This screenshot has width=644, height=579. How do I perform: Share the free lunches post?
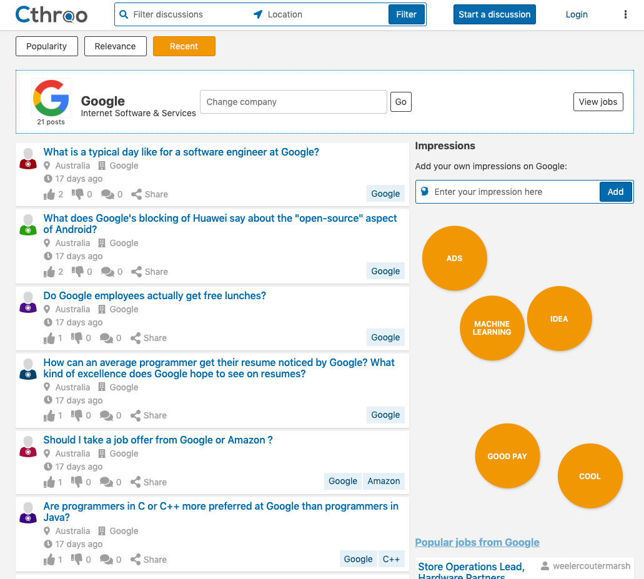[148, 338]
